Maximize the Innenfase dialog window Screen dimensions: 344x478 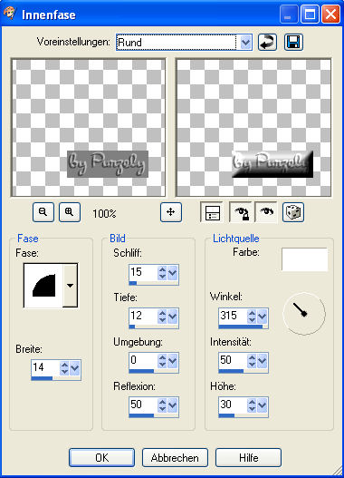(310, 14)
